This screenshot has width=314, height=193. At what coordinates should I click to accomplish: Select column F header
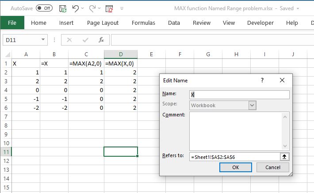pos(180,54)
